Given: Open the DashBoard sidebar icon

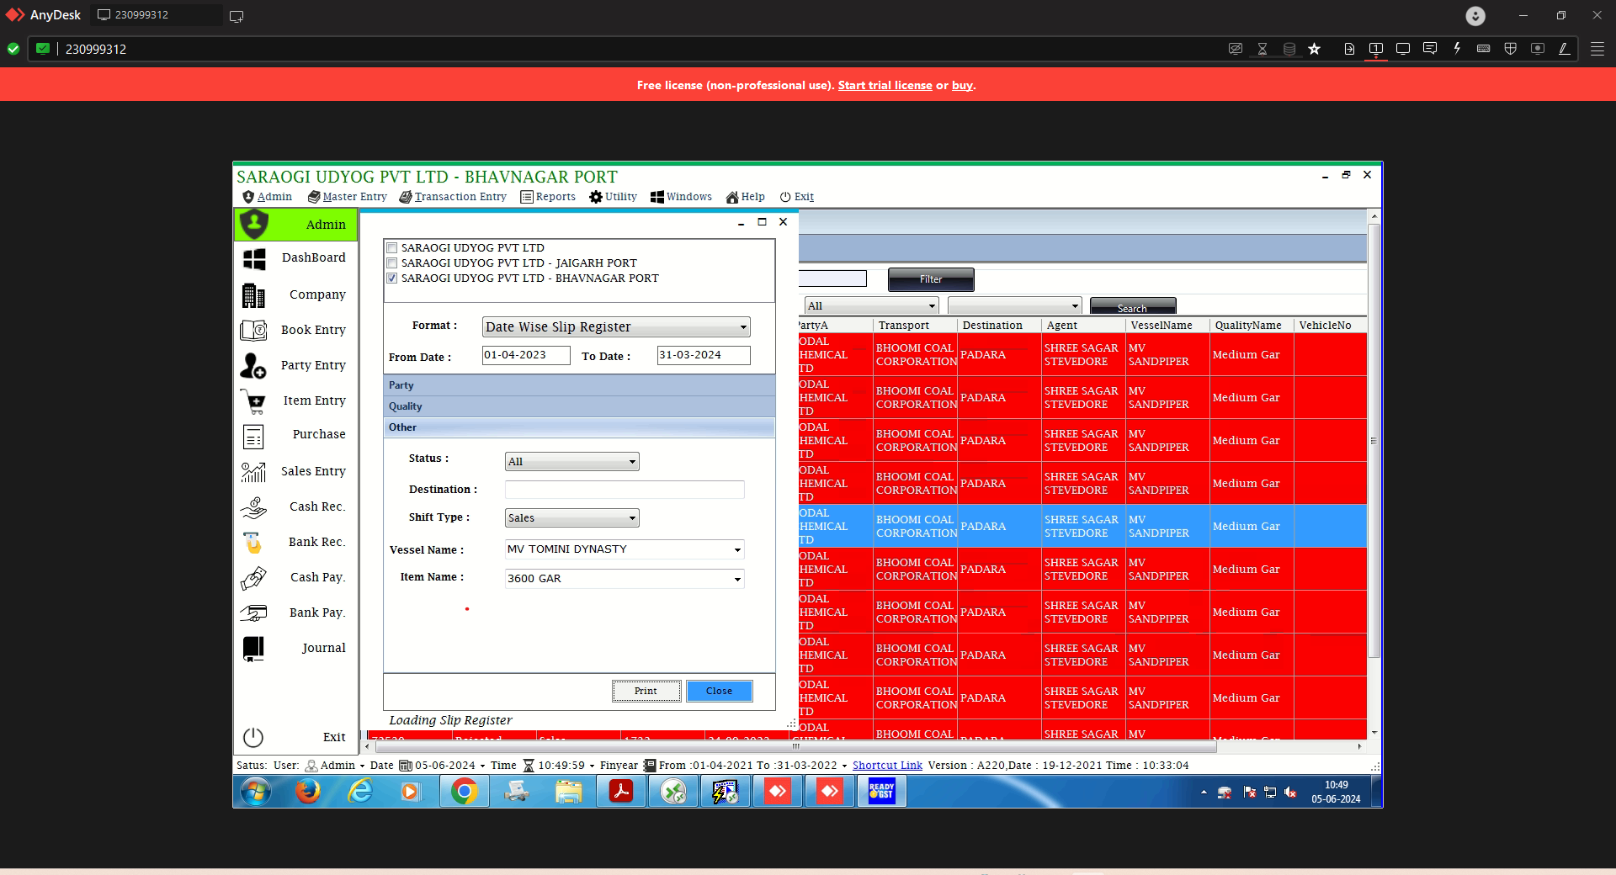Looking at the screenshot, I should tap(254, 258).
